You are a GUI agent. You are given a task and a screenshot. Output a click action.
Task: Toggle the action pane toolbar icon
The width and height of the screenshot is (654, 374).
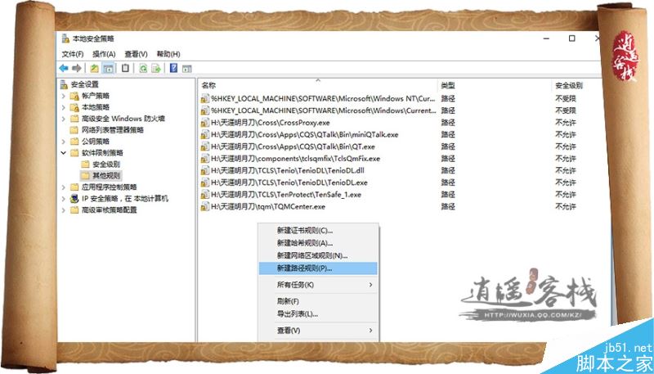click(187, 69)
